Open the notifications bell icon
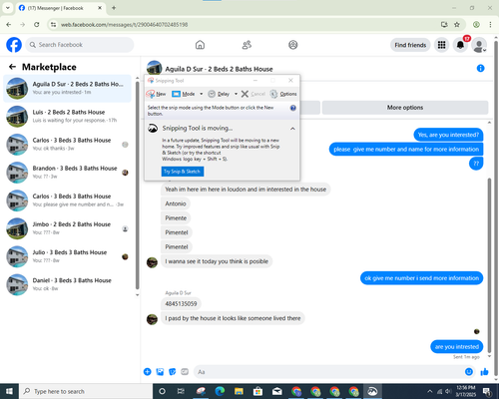499x399 pixels. [460, 45]
